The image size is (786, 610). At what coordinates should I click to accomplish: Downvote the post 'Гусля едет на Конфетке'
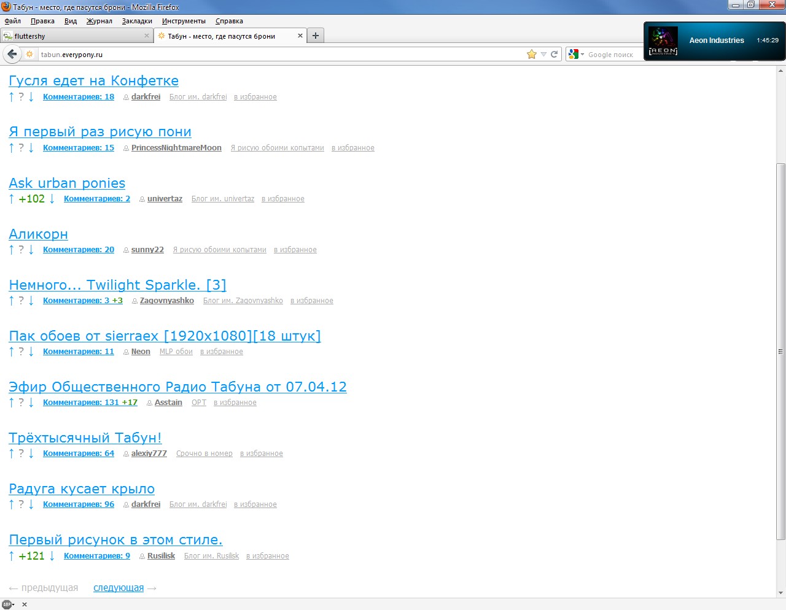[x=31, y=97]
